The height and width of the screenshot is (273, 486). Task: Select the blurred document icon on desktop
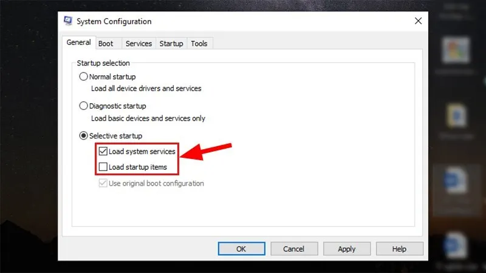click(456, 115)
